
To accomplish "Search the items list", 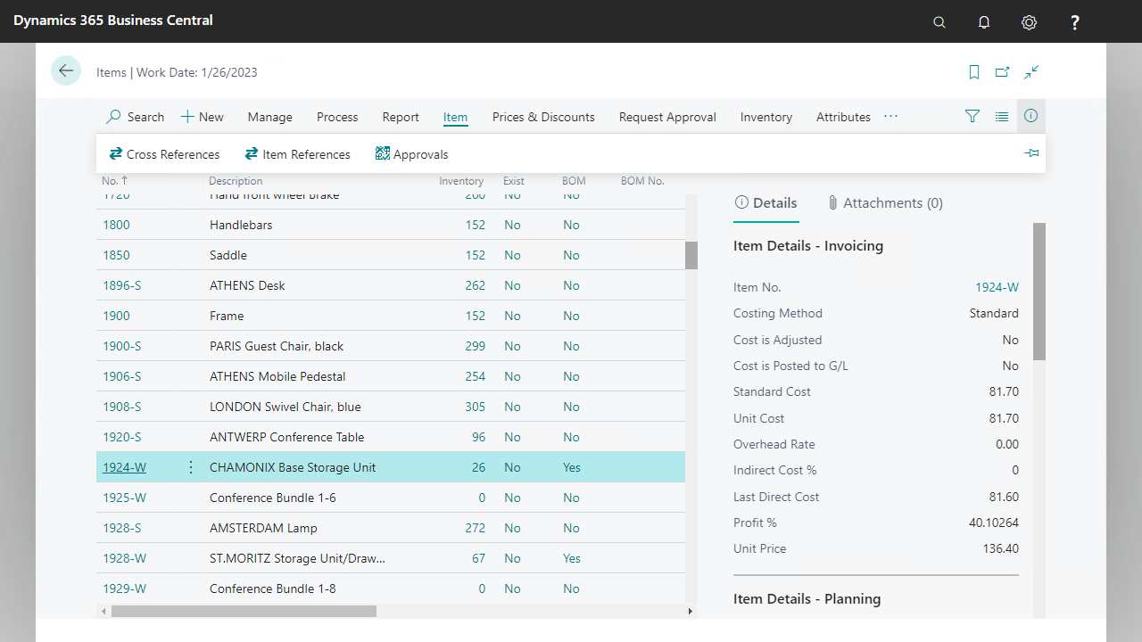I will click(x=136, y=117).
